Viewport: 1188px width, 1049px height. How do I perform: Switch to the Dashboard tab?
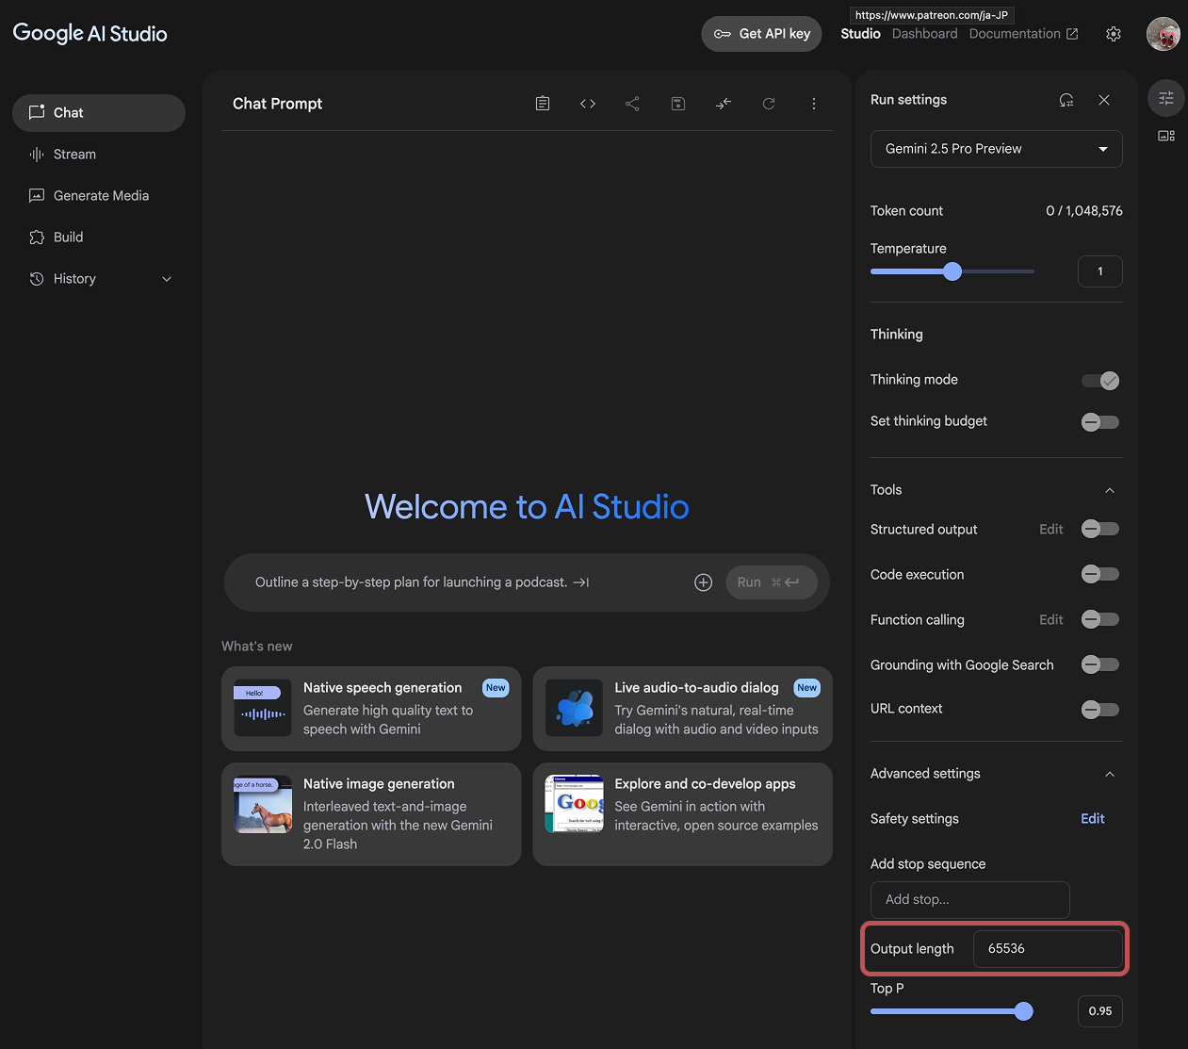click(x=924, y=34)
